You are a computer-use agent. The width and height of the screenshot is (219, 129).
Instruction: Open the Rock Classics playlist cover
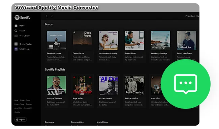tap(134, 85)
